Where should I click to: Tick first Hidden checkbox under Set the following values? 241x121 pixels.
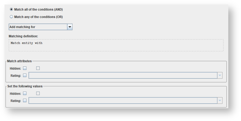(25, 93)
